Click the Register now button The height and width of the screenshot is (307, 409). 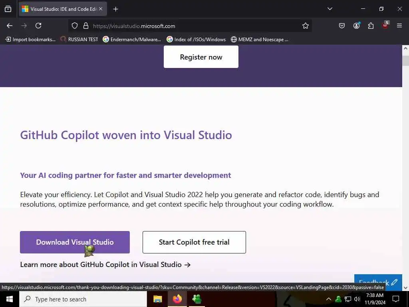tap(201, 57)
